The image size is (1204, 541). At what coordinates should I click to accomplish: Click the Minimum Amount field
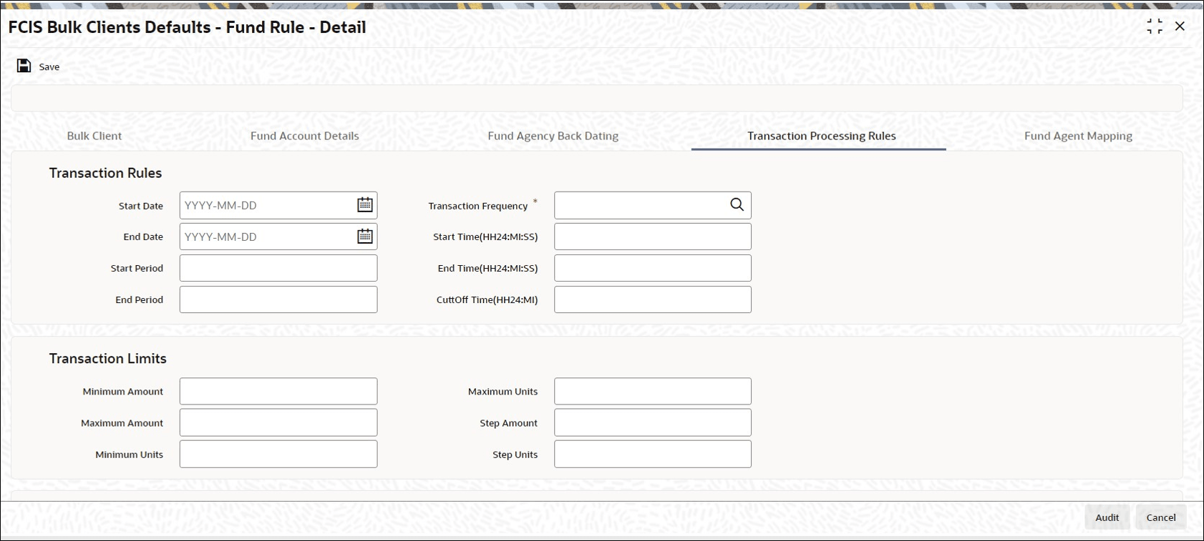click(x=278, y=392)
